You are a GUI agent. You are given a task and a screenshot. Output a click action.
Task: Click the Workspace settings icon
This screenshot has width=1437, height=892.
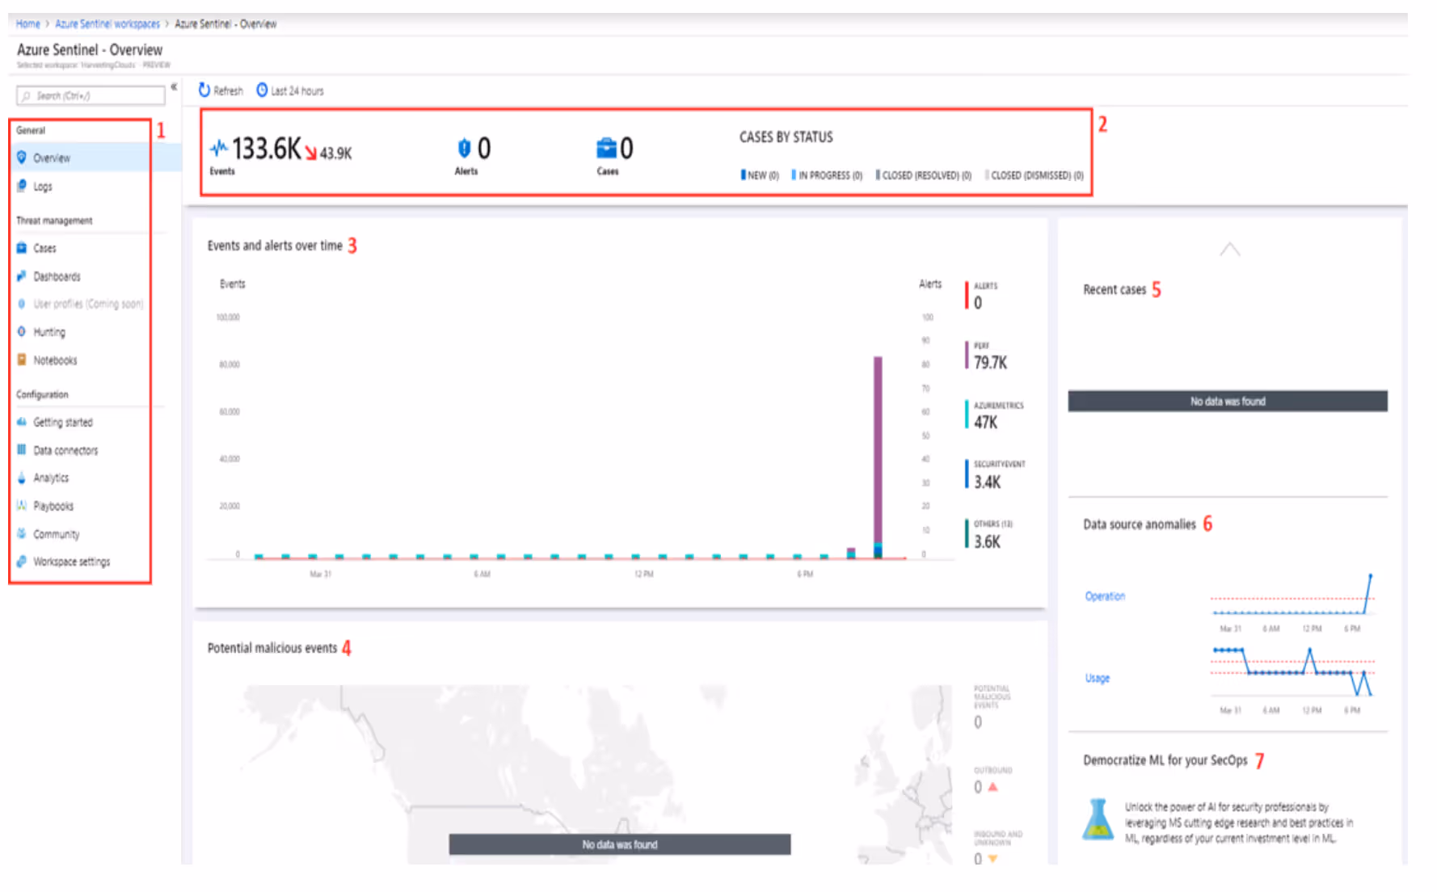tap(22, 562)
